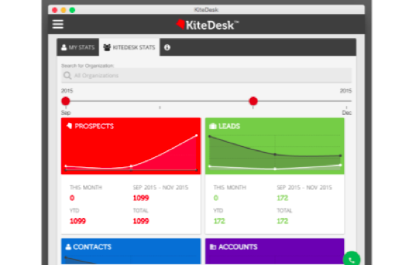Click Leads YTD value 172
This screenshot has width=412, height=265.
219,221
